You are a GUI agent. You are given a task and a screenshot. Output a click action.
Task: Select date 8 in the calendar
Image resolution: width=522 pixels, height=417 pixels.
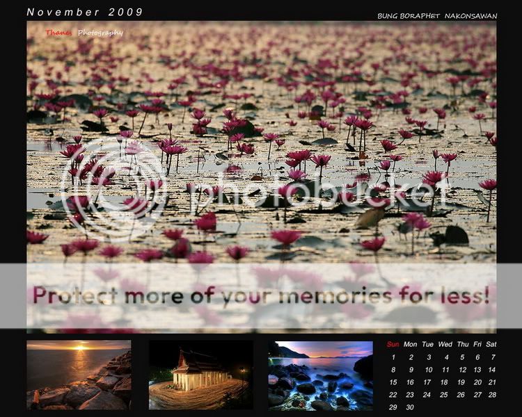pyautogui.click(x=393, y=370)
